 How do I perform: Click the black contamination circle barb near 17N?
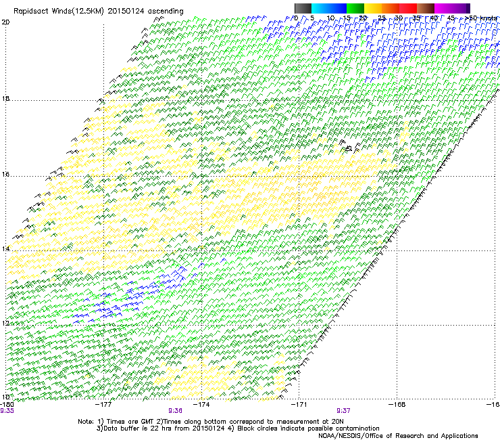[349, 148]
